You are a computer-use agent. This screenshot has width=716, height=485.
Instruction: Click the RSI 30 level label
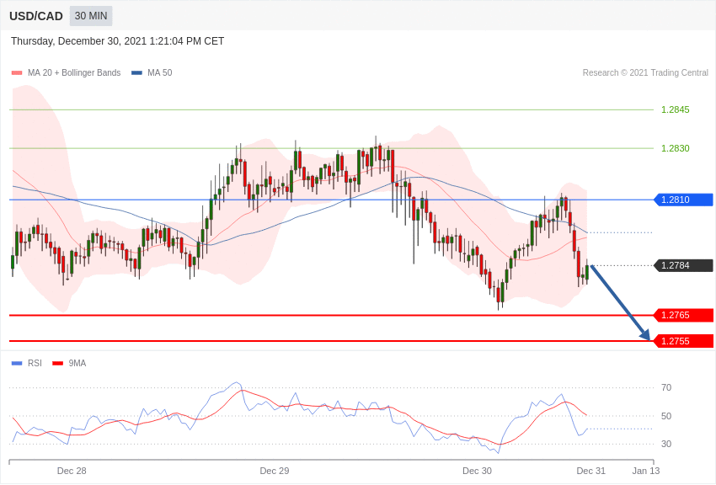click(666, 444)
